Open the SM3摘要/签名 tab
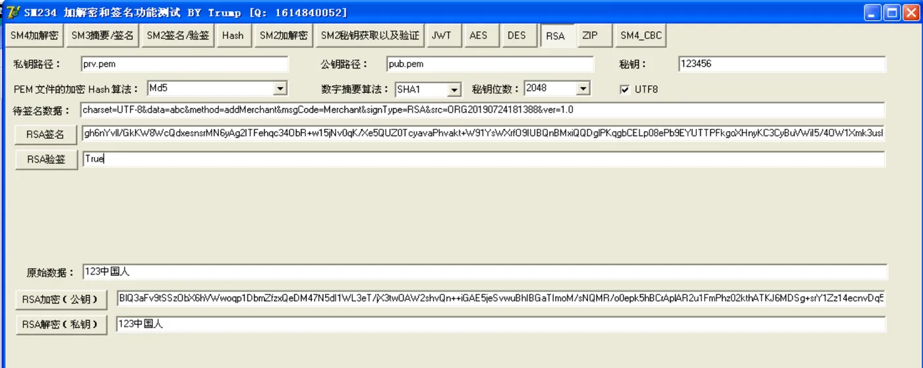This screenshot has width=923, height=368. (102, 36)
